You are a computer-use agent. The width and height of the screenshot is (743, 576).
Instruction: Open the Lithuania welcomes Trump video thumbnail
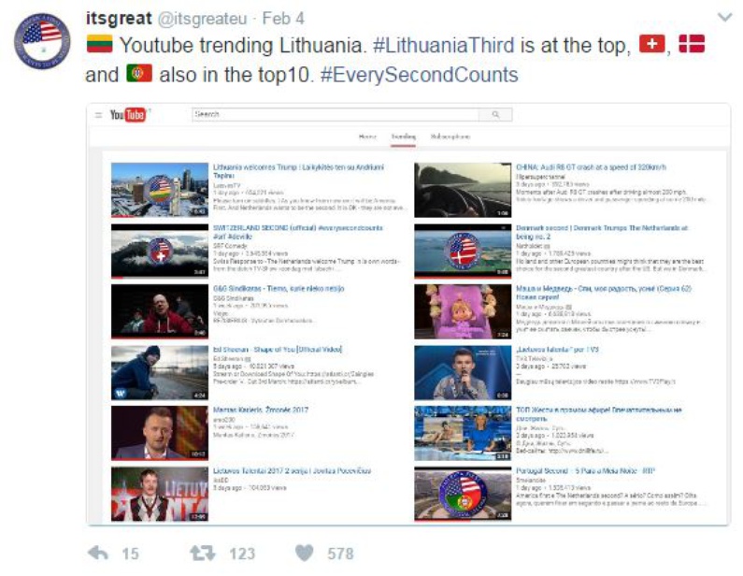[x=160, y=190]
